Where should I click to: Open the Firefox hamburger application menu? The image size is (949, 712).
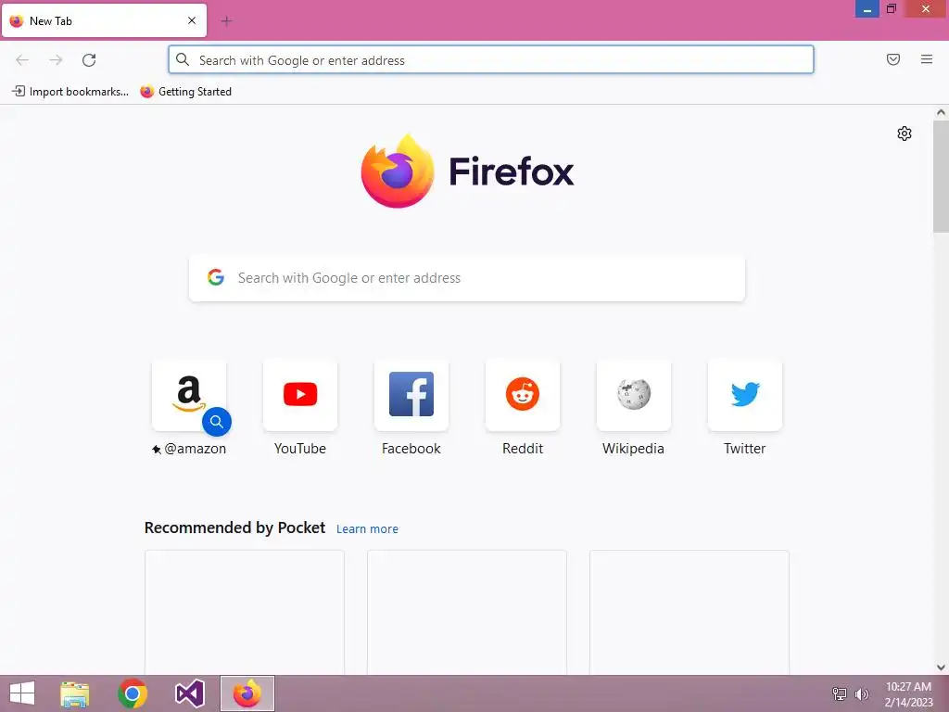[x=926, y=59]
